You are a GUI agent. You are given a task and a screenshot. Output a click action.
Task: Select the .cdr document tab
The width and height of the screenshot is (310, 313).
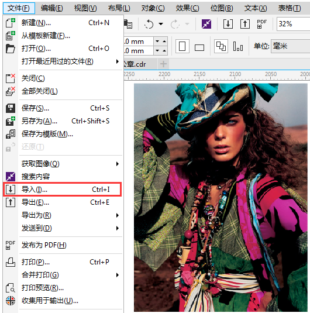(x=140, y=64)
